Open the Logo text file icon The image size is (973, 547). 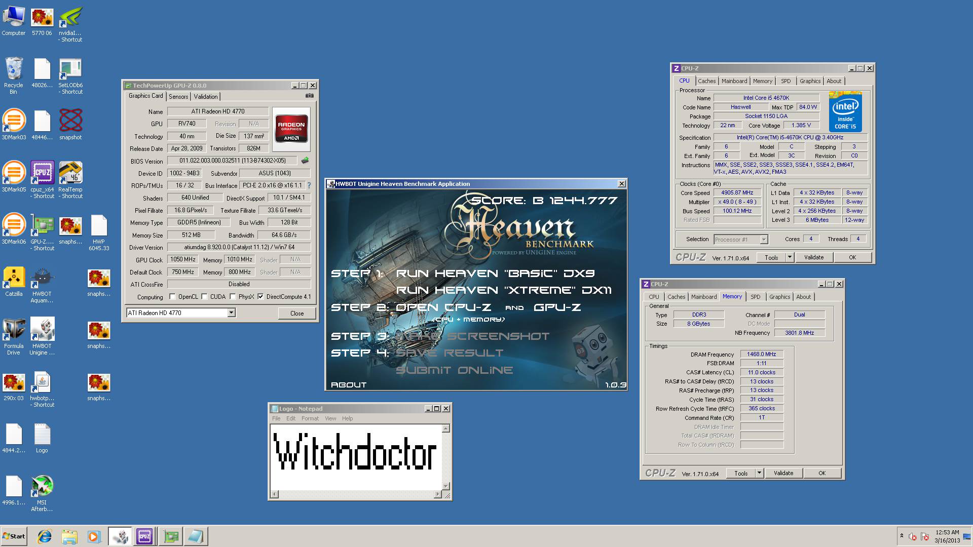[x=42, y=438]
